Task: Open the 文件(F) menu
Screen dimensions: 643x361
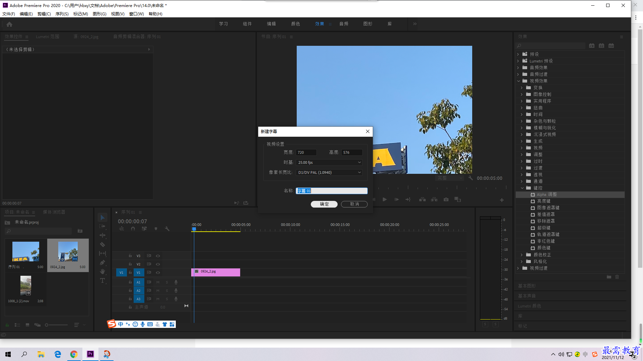Action: [x=9, y=14]
